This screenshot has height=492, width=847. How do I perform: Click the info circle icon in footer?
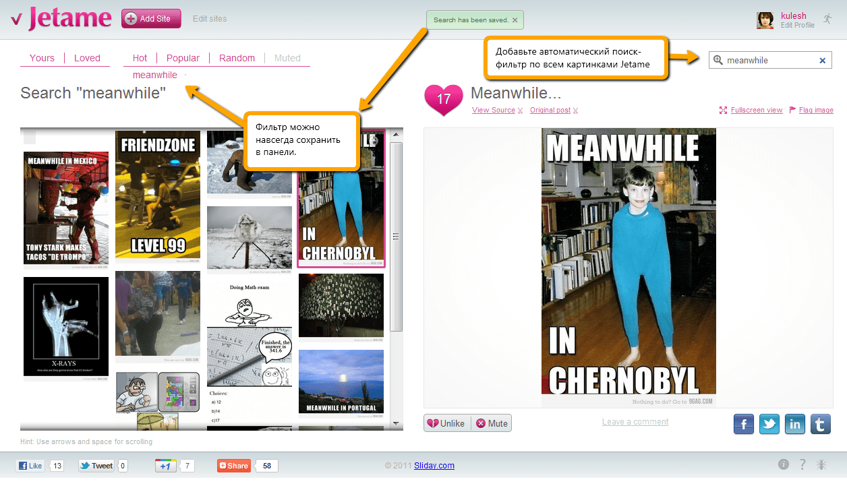pyautogui.click(x=783, y=464)
